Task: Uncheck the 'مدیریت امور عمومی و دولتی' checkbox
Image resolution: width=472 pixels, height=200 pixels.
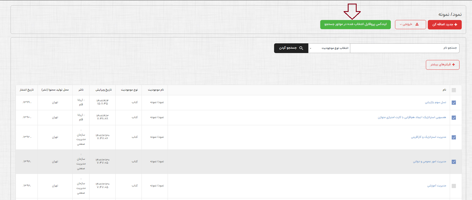Action: [x=454, y=162]
